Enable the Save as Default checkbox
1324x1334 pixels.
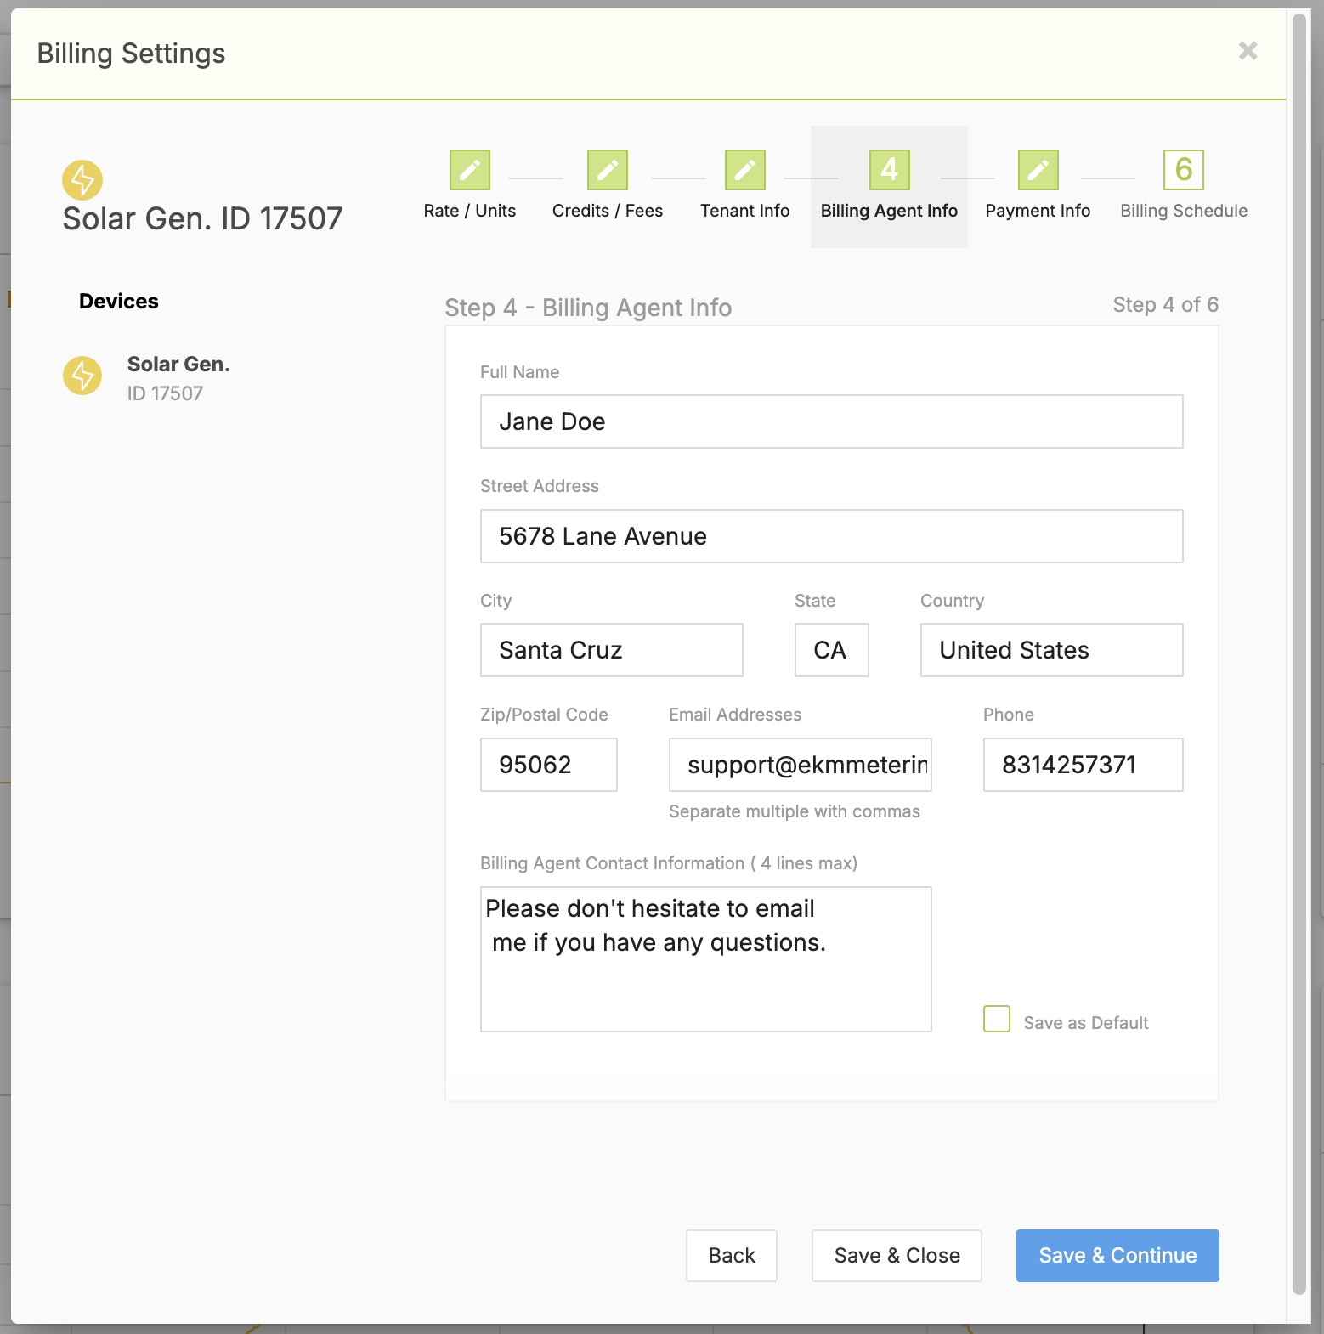997,1019
